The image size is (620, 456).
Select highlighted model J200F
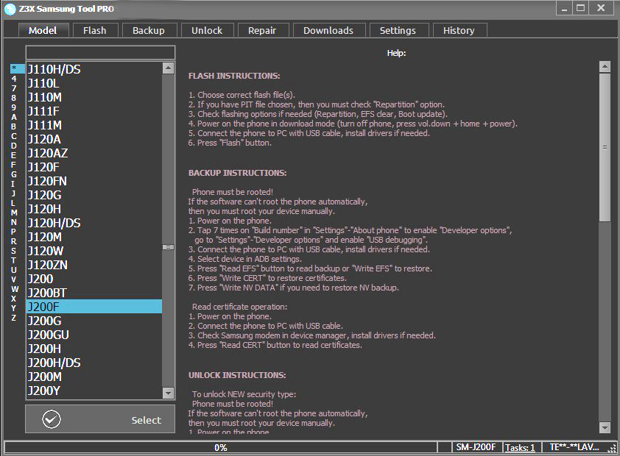(94, 307)
